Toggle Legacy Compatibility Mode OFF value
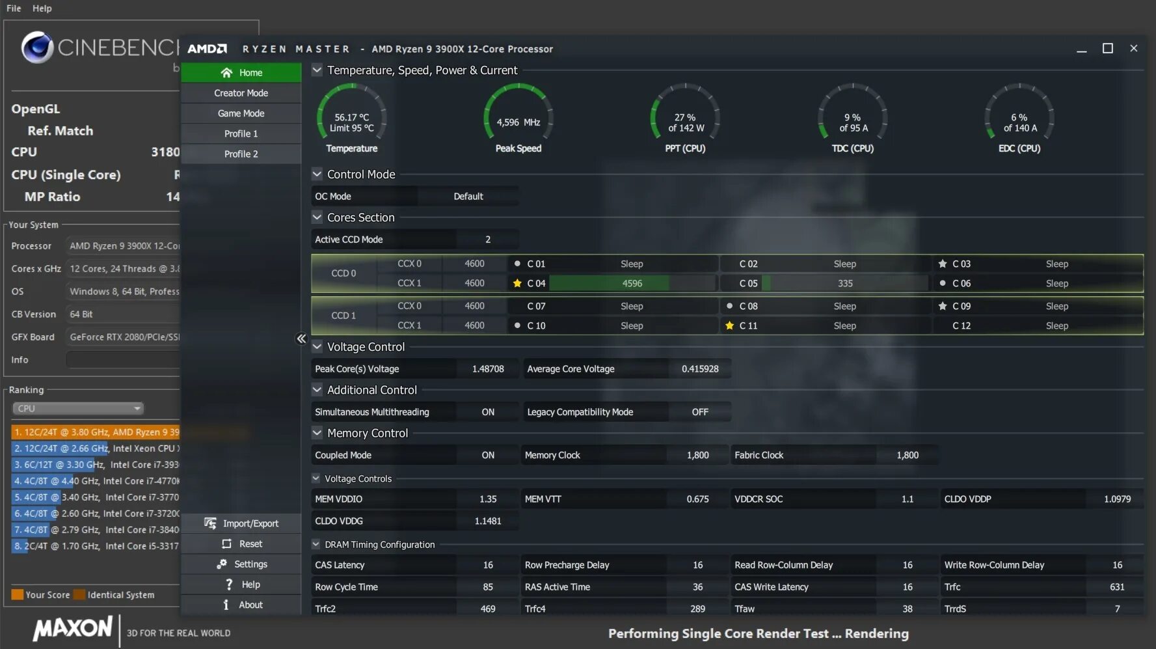The width and height of the screenshot is (1156, 649). [700, 412]
